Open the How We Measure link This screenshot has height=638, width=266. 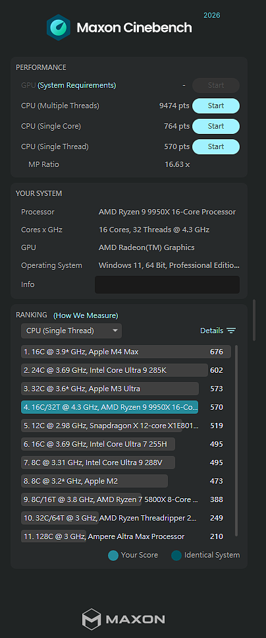[x=86, y=315]
